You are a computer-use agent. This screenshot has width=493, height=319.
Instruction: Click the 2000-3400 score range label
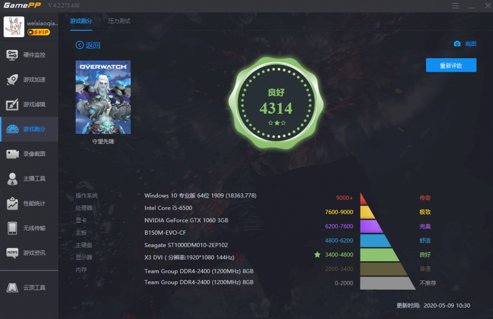coord(339,268)
